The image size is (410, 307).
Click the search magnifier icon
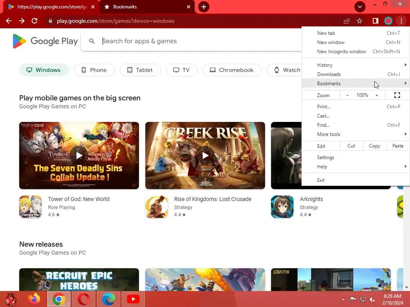pos(92,41)
